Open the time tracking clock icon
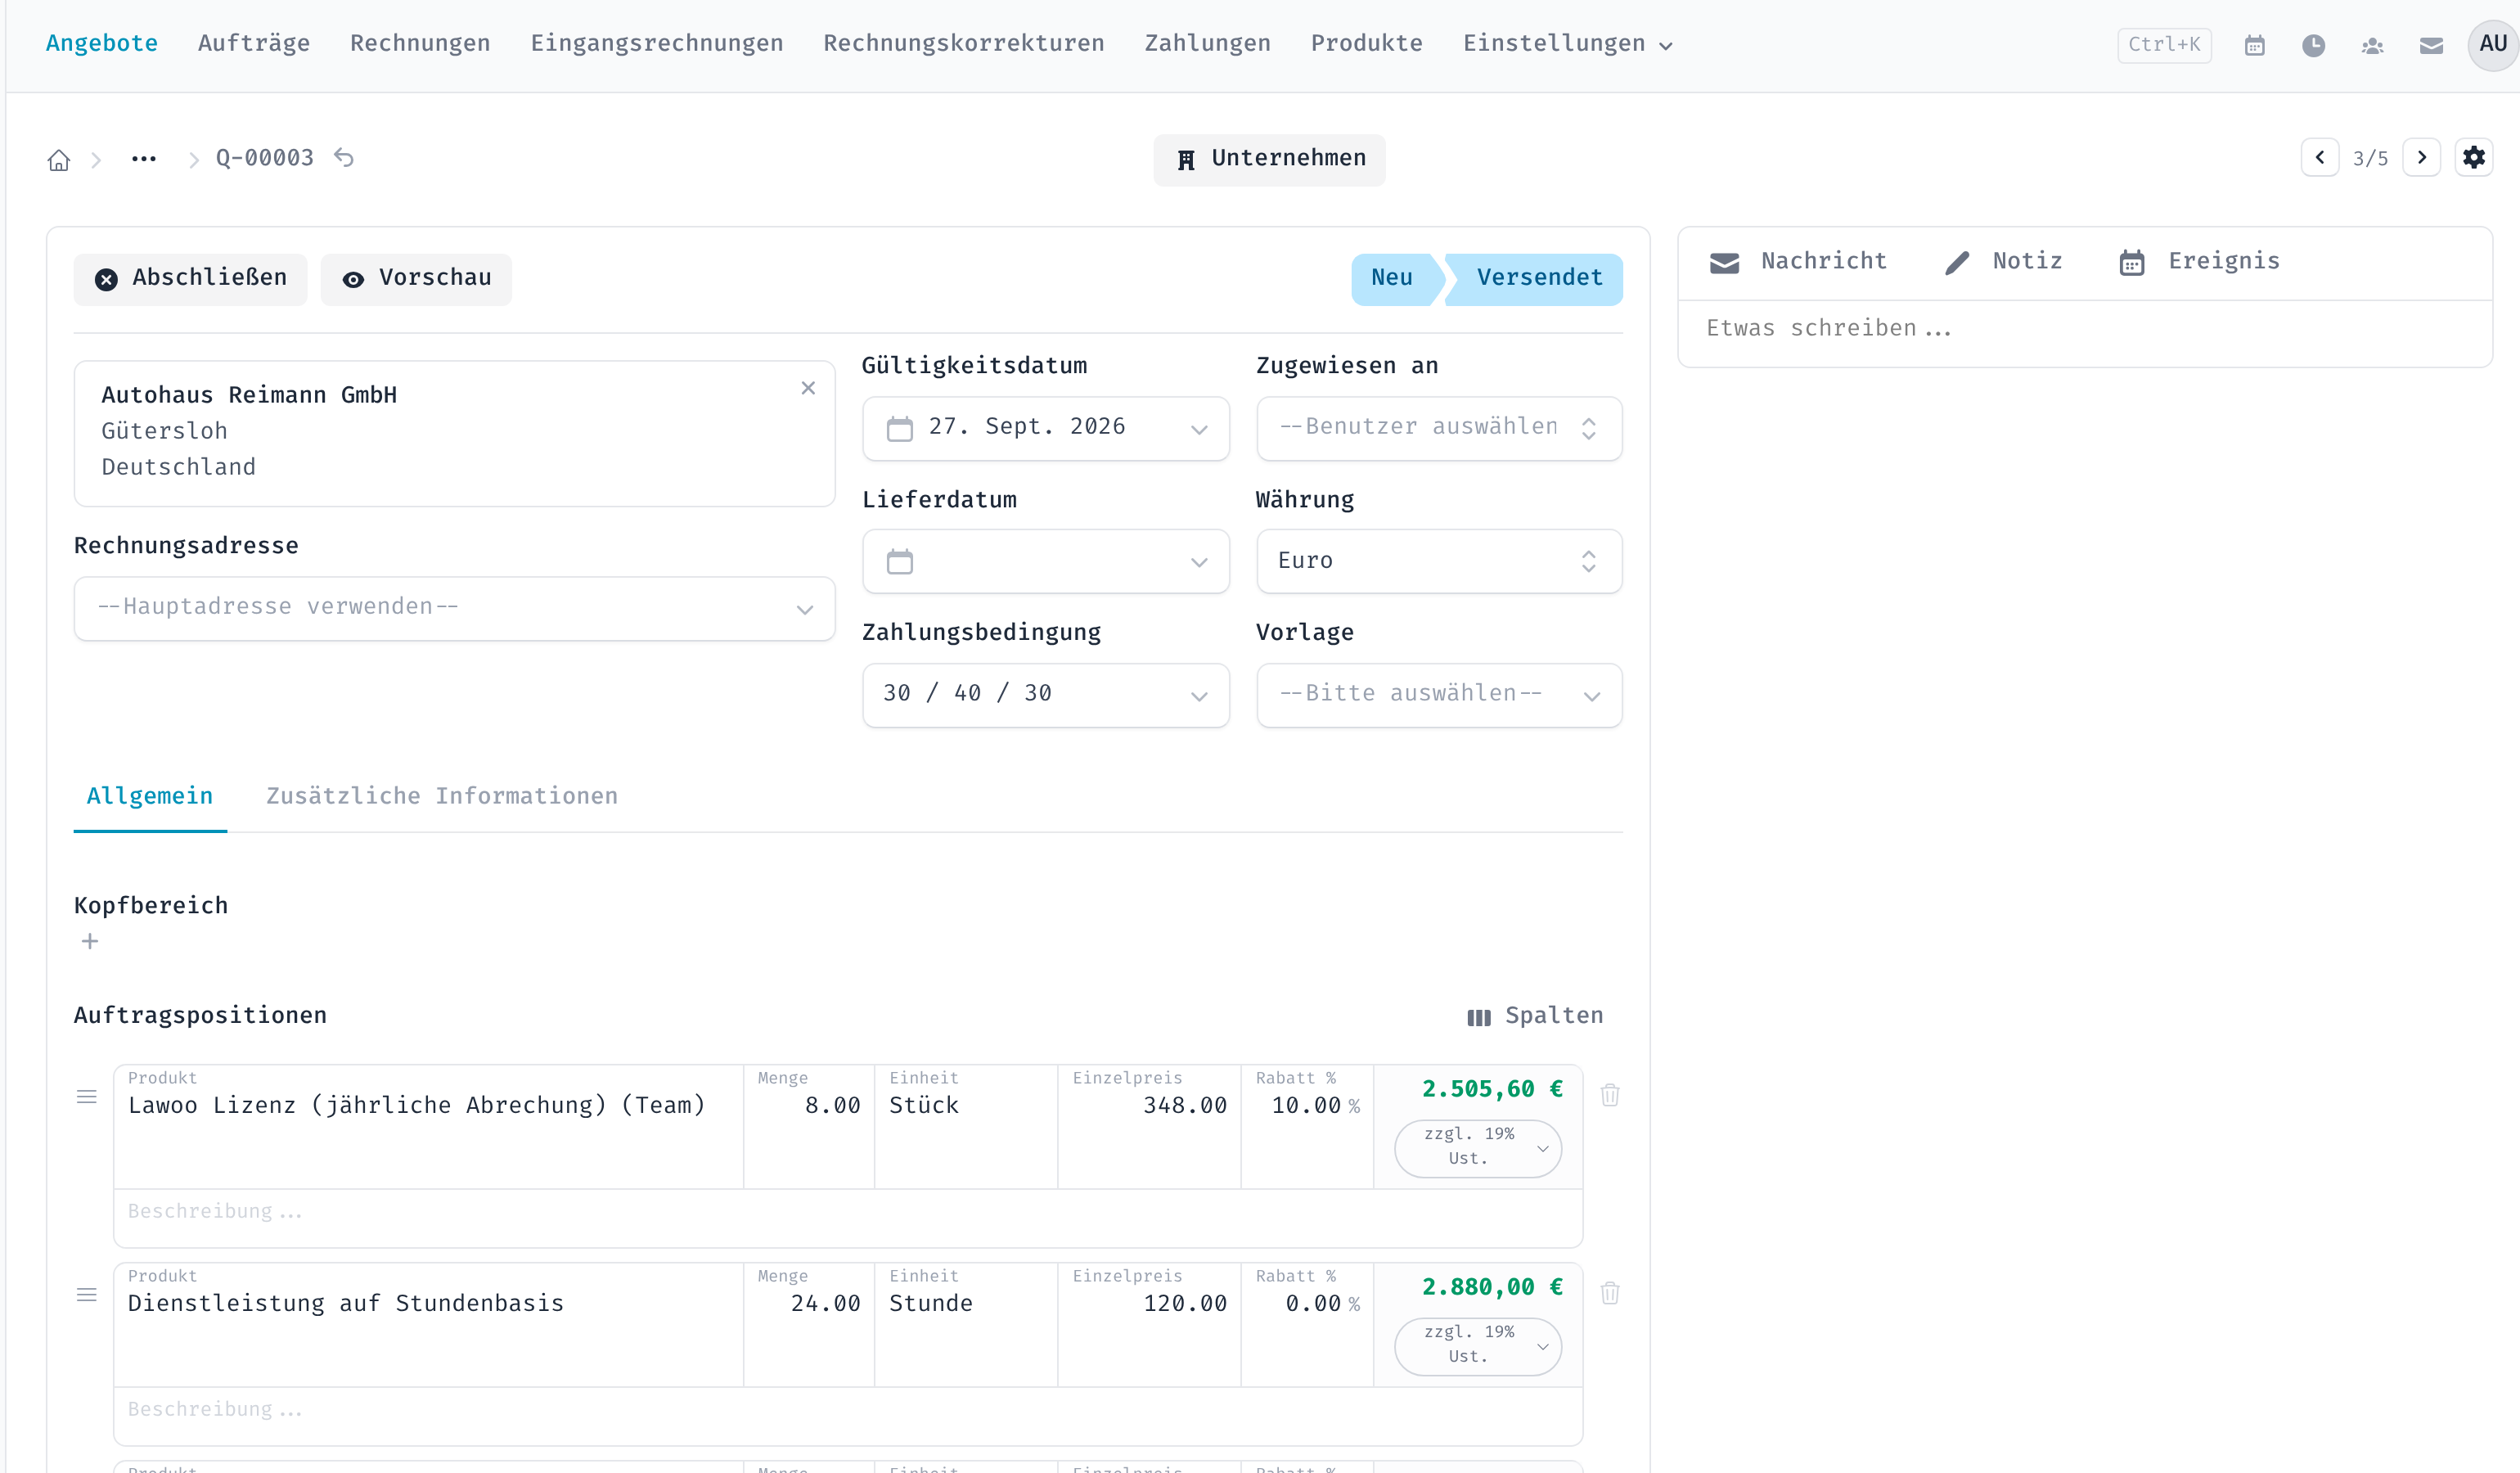 click(x=2313, y=45)
